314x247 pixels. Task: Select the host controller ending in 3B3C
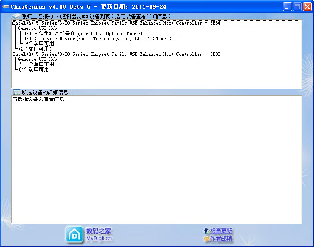coord(116,54)
